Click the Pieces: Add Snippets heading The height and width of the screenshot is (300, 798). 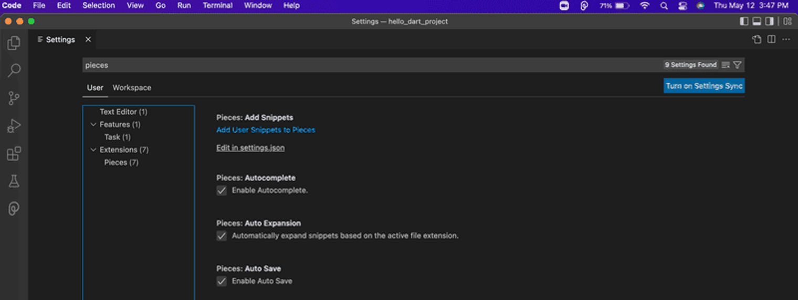click(255, 117)
